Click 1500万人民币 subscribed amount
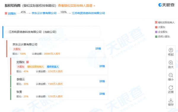Image resolution: width=178 pixels, height=112 pixels. [x=55, y=84]
